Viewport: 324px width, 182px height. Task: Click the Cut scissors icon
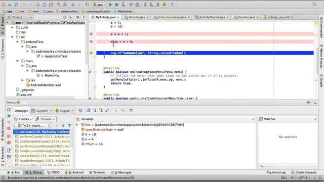[38, 5]
